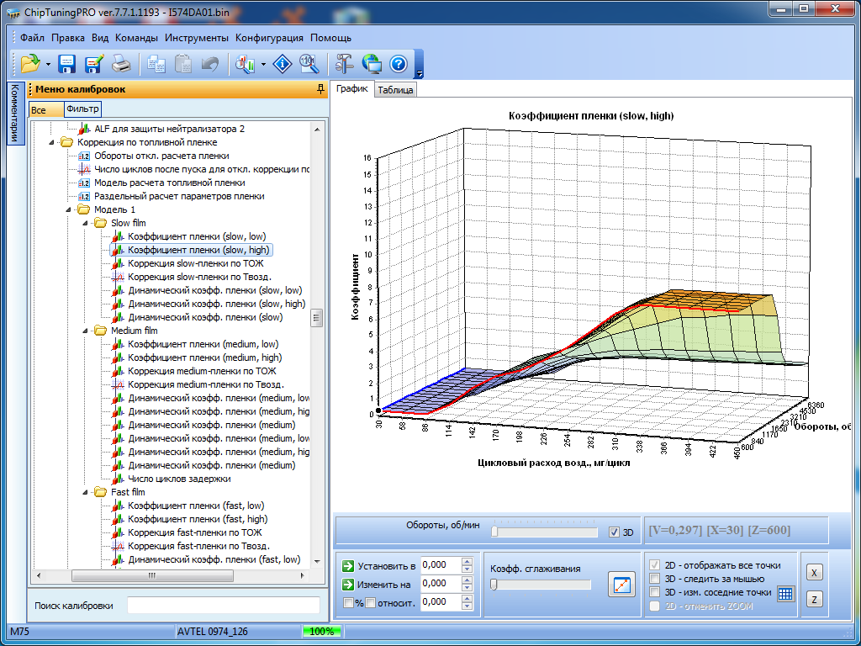The width and height of the screenshot is (861, 646).
Task: Click the blue grid icon near checkboxes
Action: (x=784, y=593)
